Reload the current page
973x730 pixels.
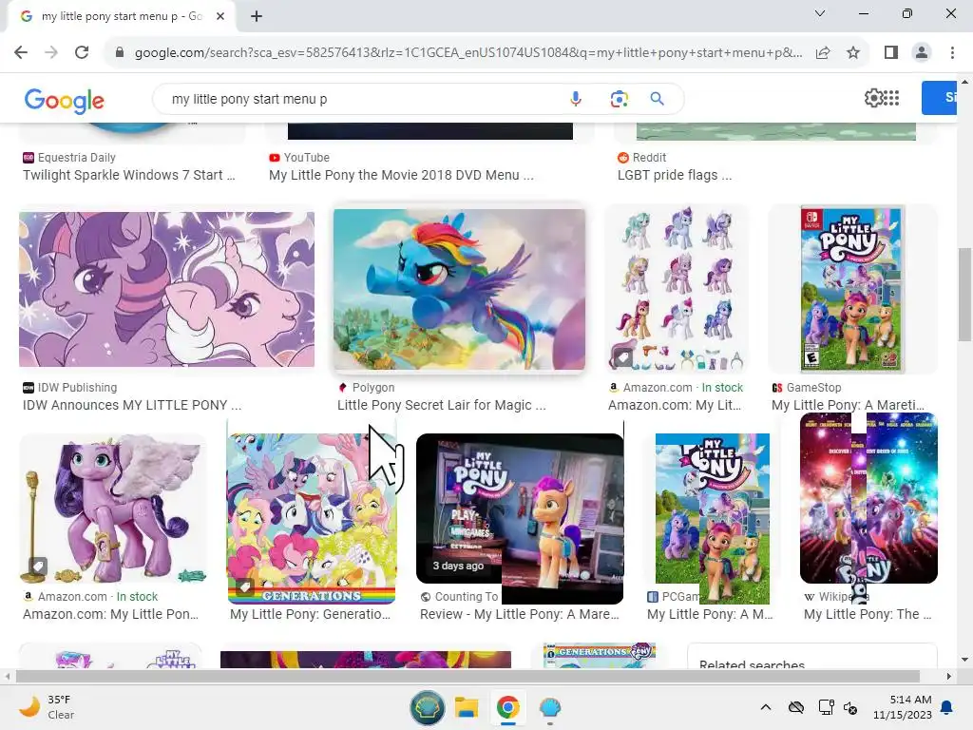[x=82, y=53]
